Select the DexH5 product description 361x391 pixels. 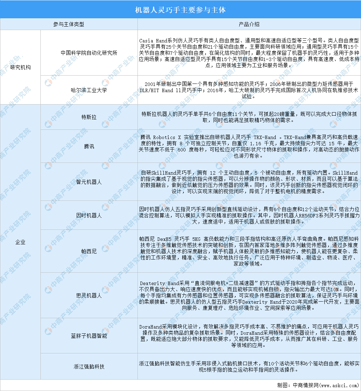point(249,251)
